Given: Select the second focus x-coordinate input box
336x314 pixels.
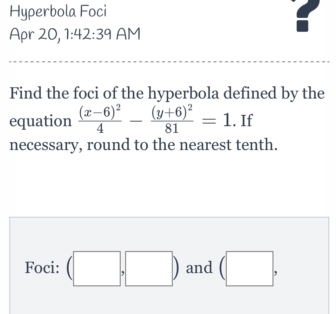Looking at the screenshot, I should tap(249, 269).
